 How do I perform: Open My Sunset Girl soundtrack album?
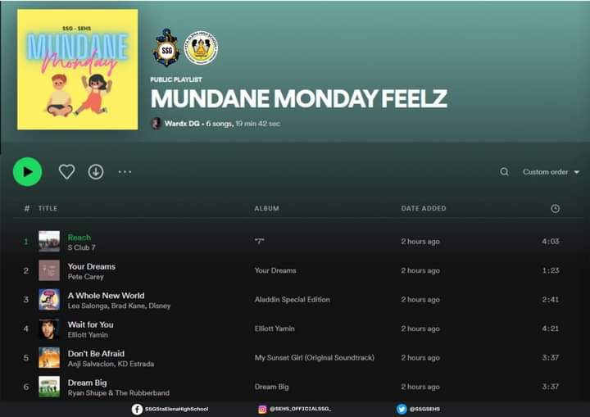[x=314, y=357]
